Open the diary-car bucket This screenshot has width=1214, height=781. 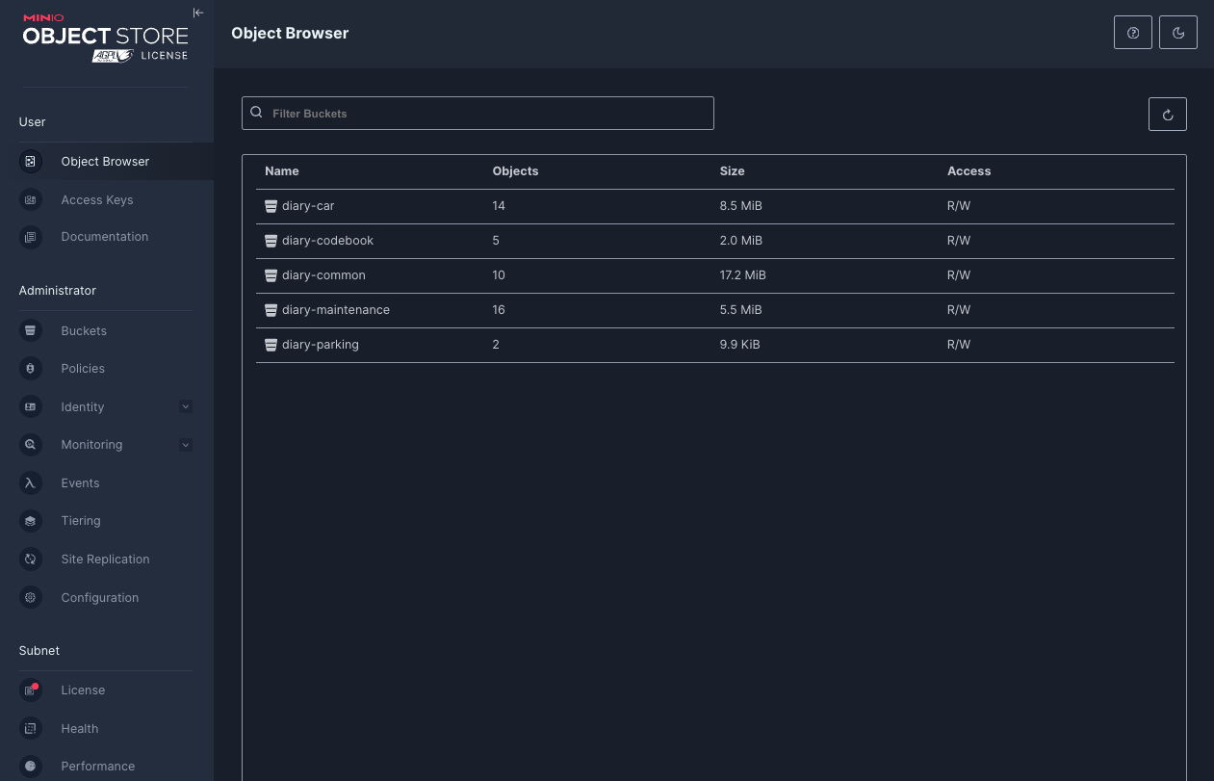coord(309,205)
